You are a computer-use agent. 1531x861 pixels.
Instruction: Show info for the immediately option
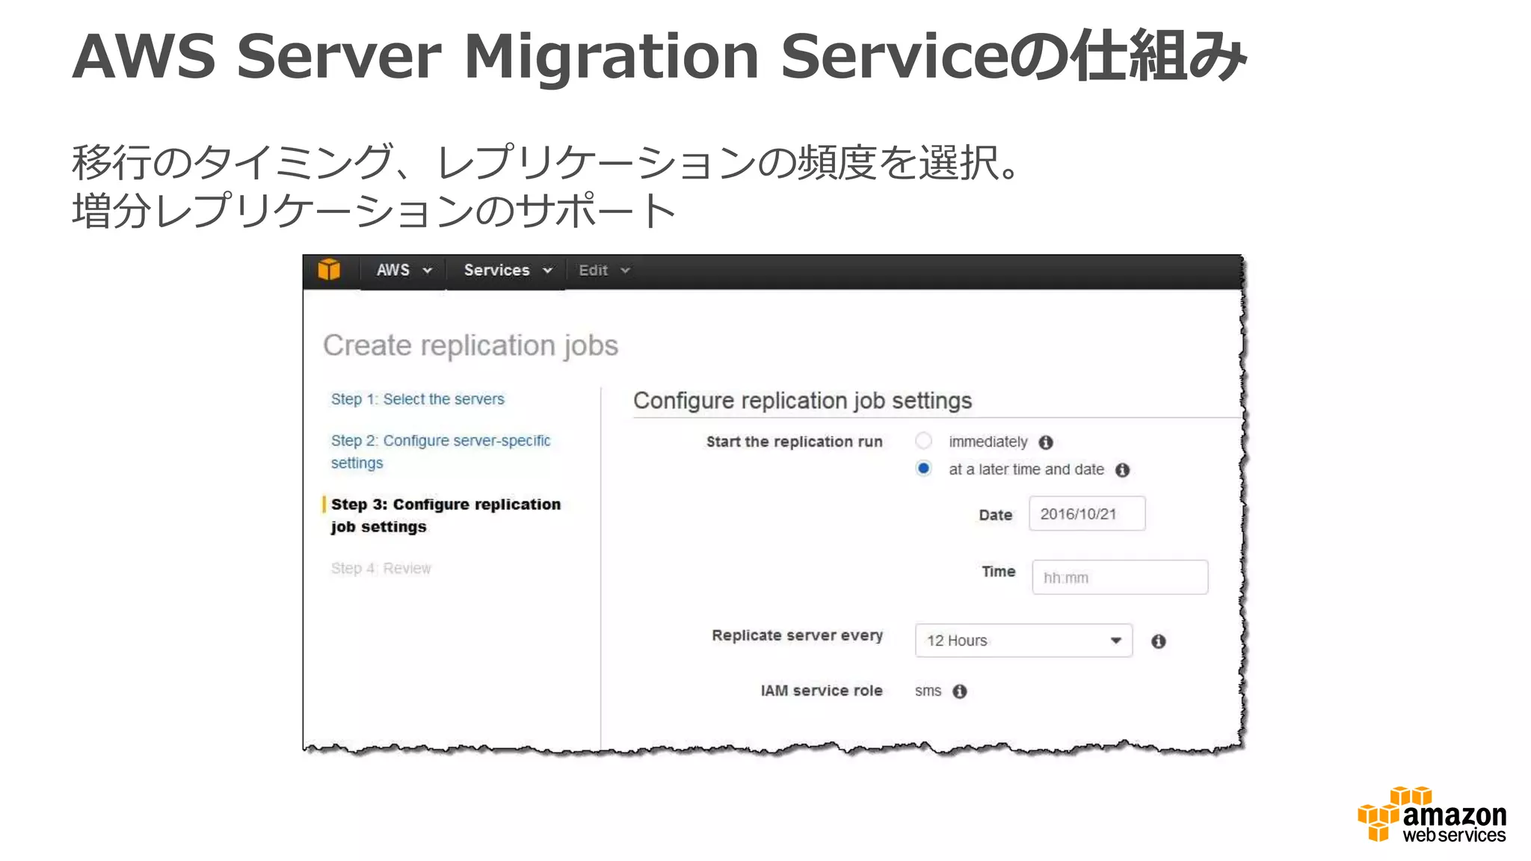[1046, 442]
